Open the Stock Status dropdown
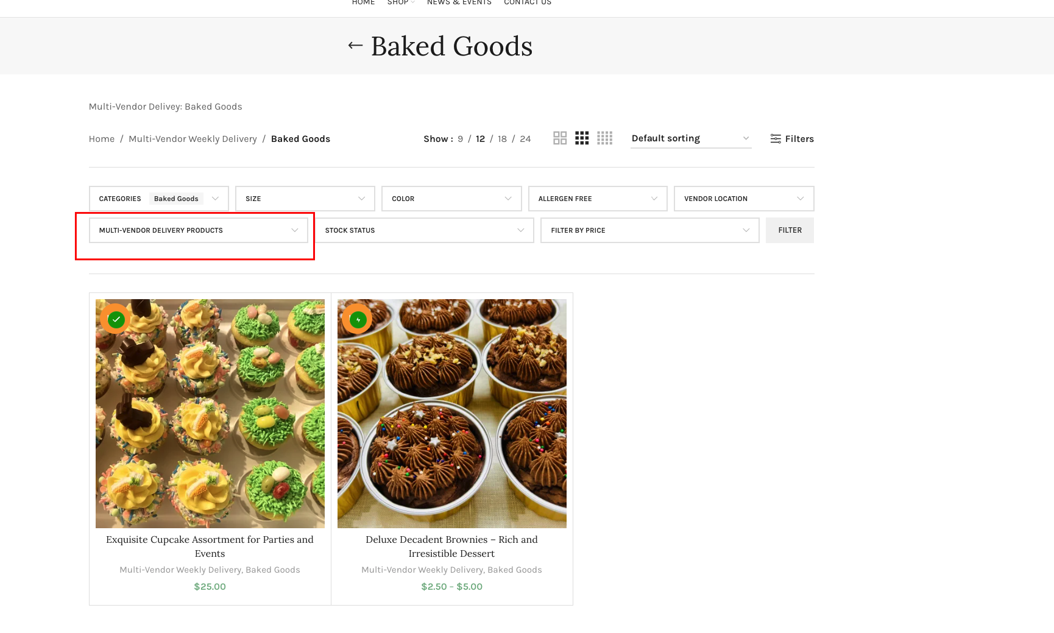 [425, 230]
